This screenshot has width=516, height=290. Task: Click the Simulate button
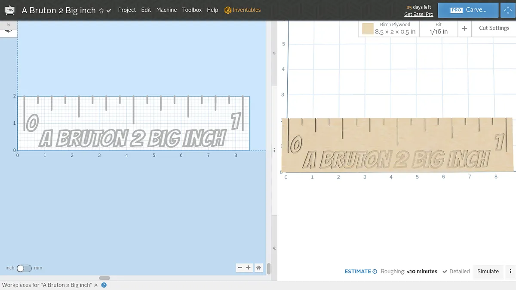tap(488, 272)
